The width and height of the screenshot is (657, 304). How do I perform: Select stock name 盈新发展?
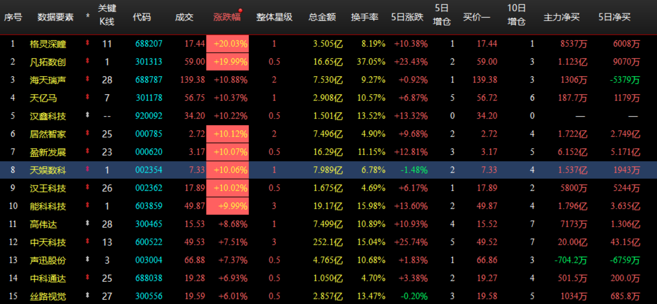coord(48,152)
